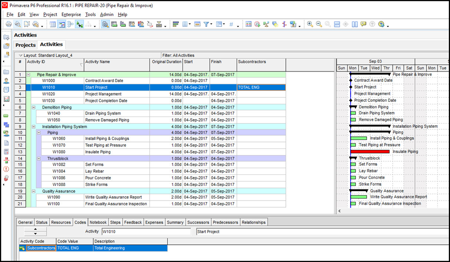450x262 pixels.
Task: Click the WBS icon in left sidebar
Action: (x=6, y=125)
